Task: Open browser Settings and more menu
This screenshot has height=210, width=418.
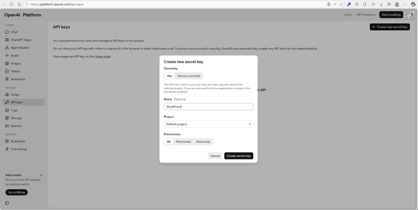Action: [x=405, y=4]
